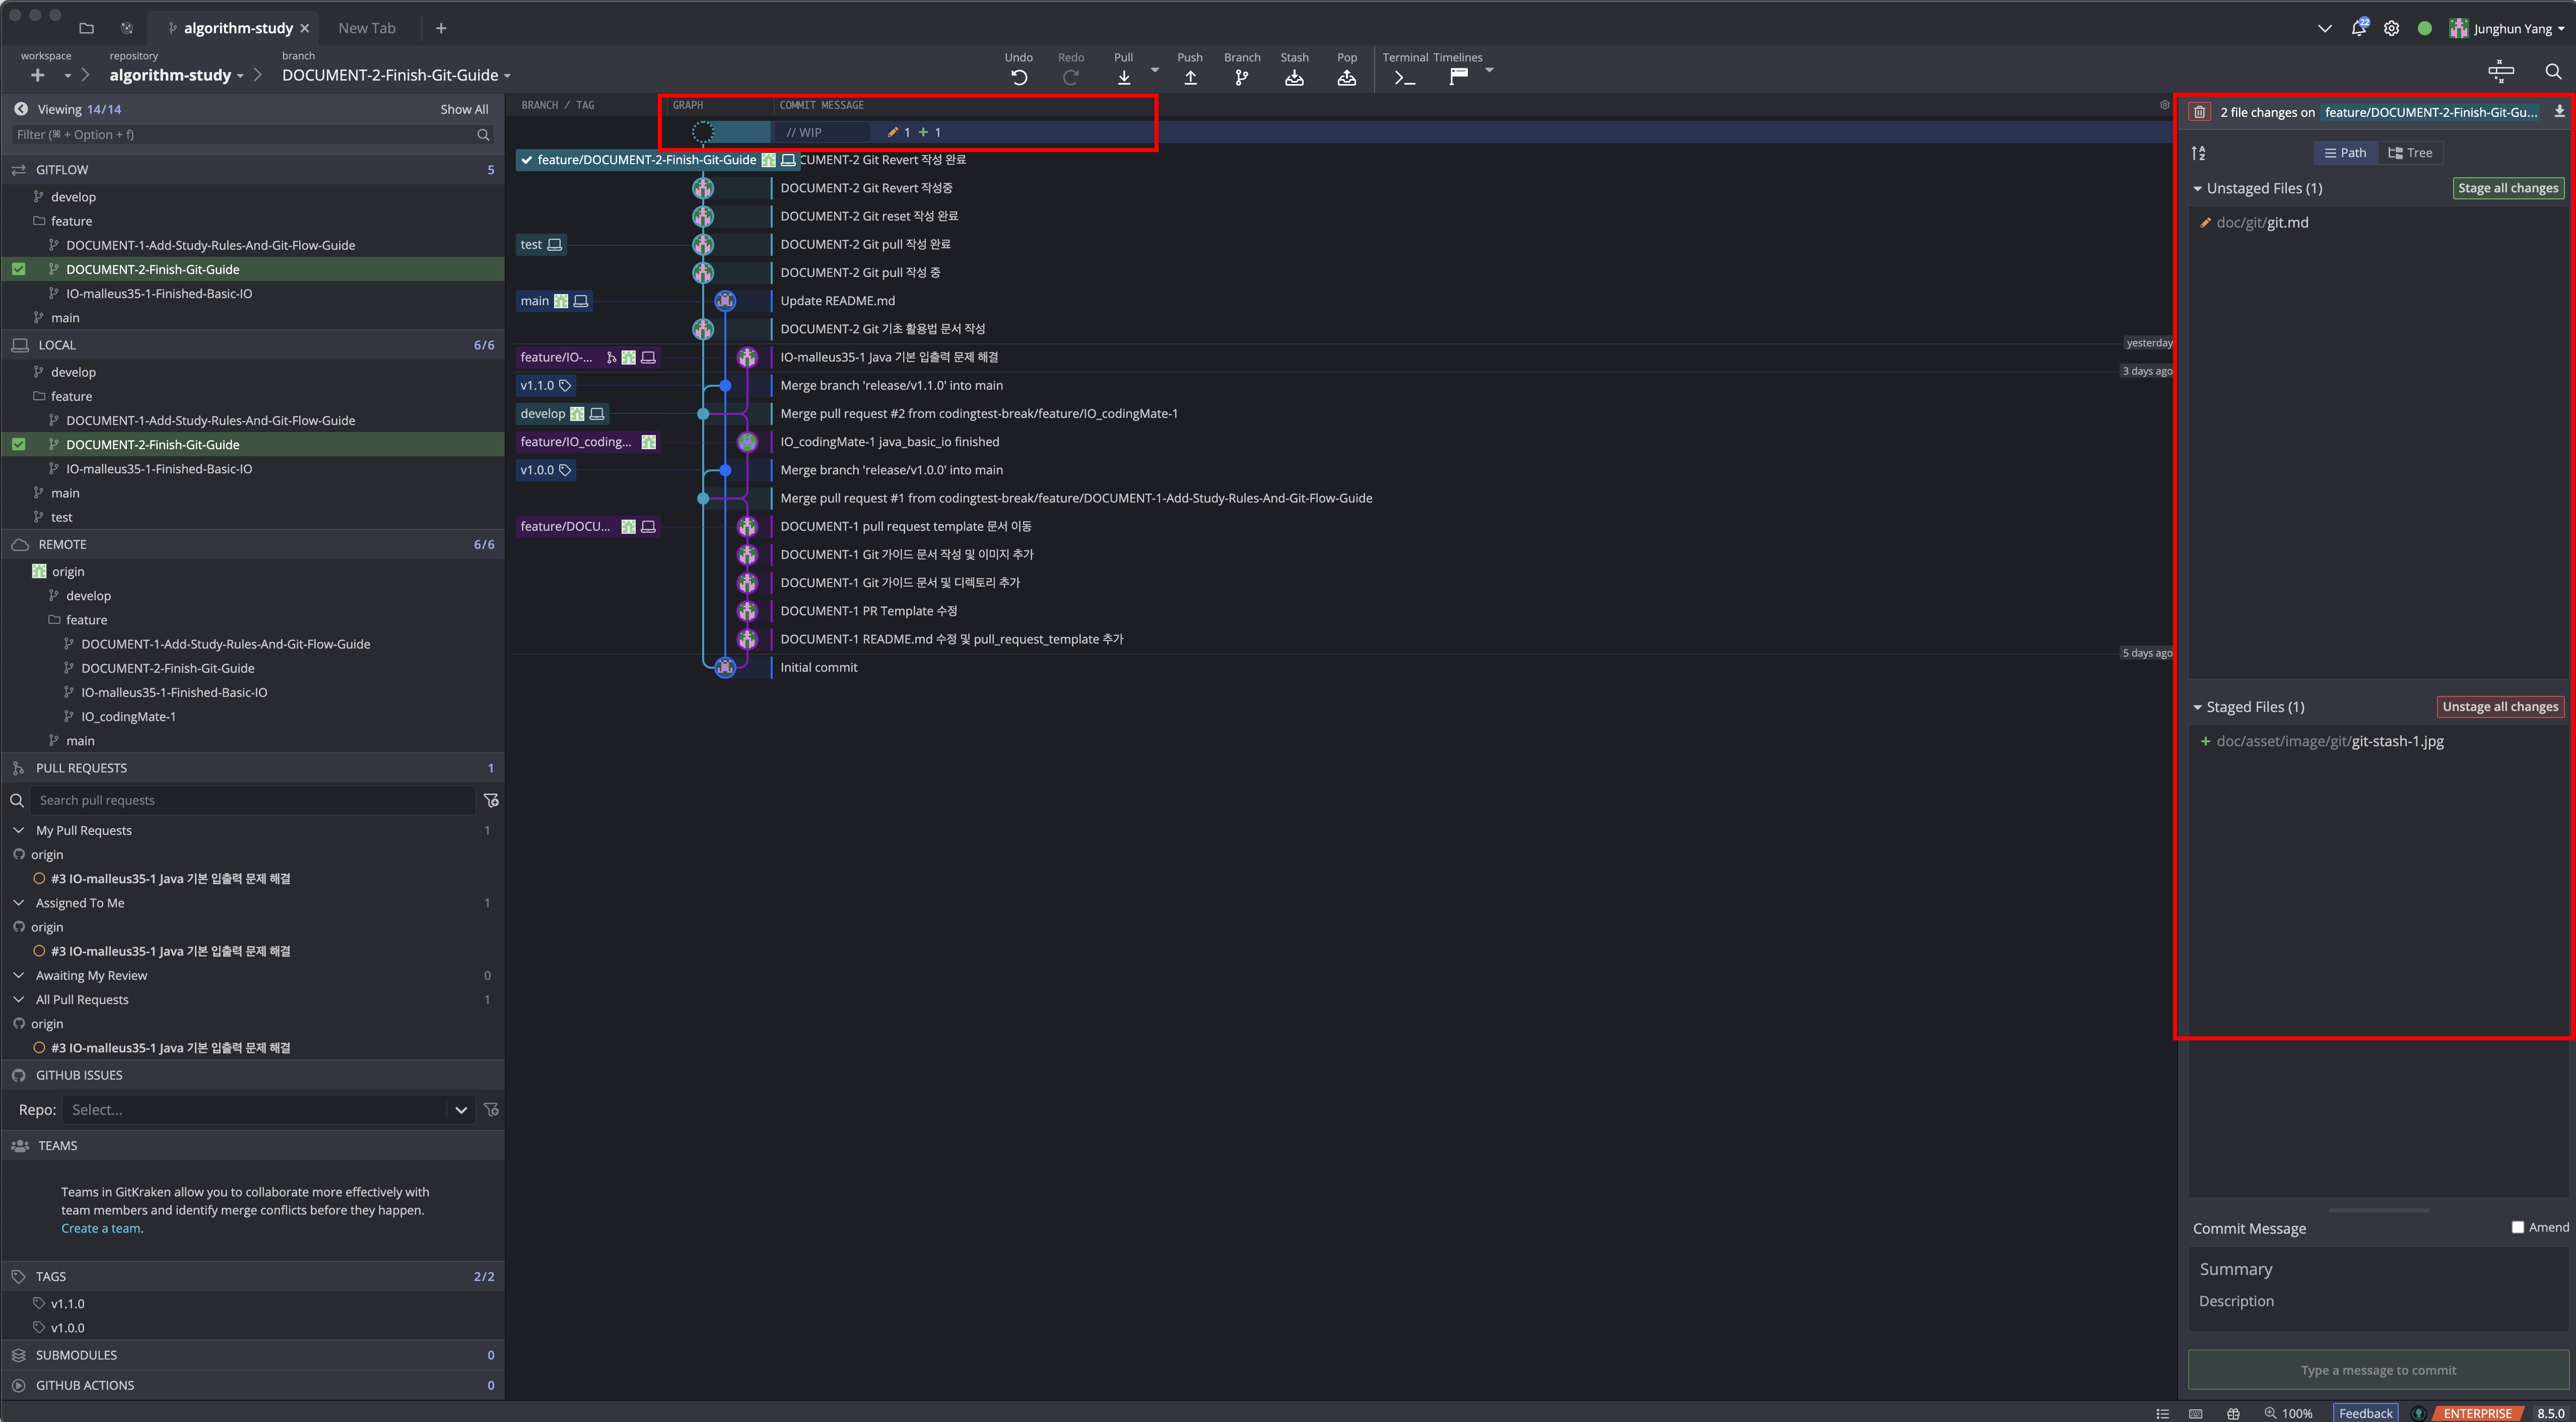The image size is (2576, 1422).
Task: Click the Stash toolbar icon
Action: (x=1294, y=77)
